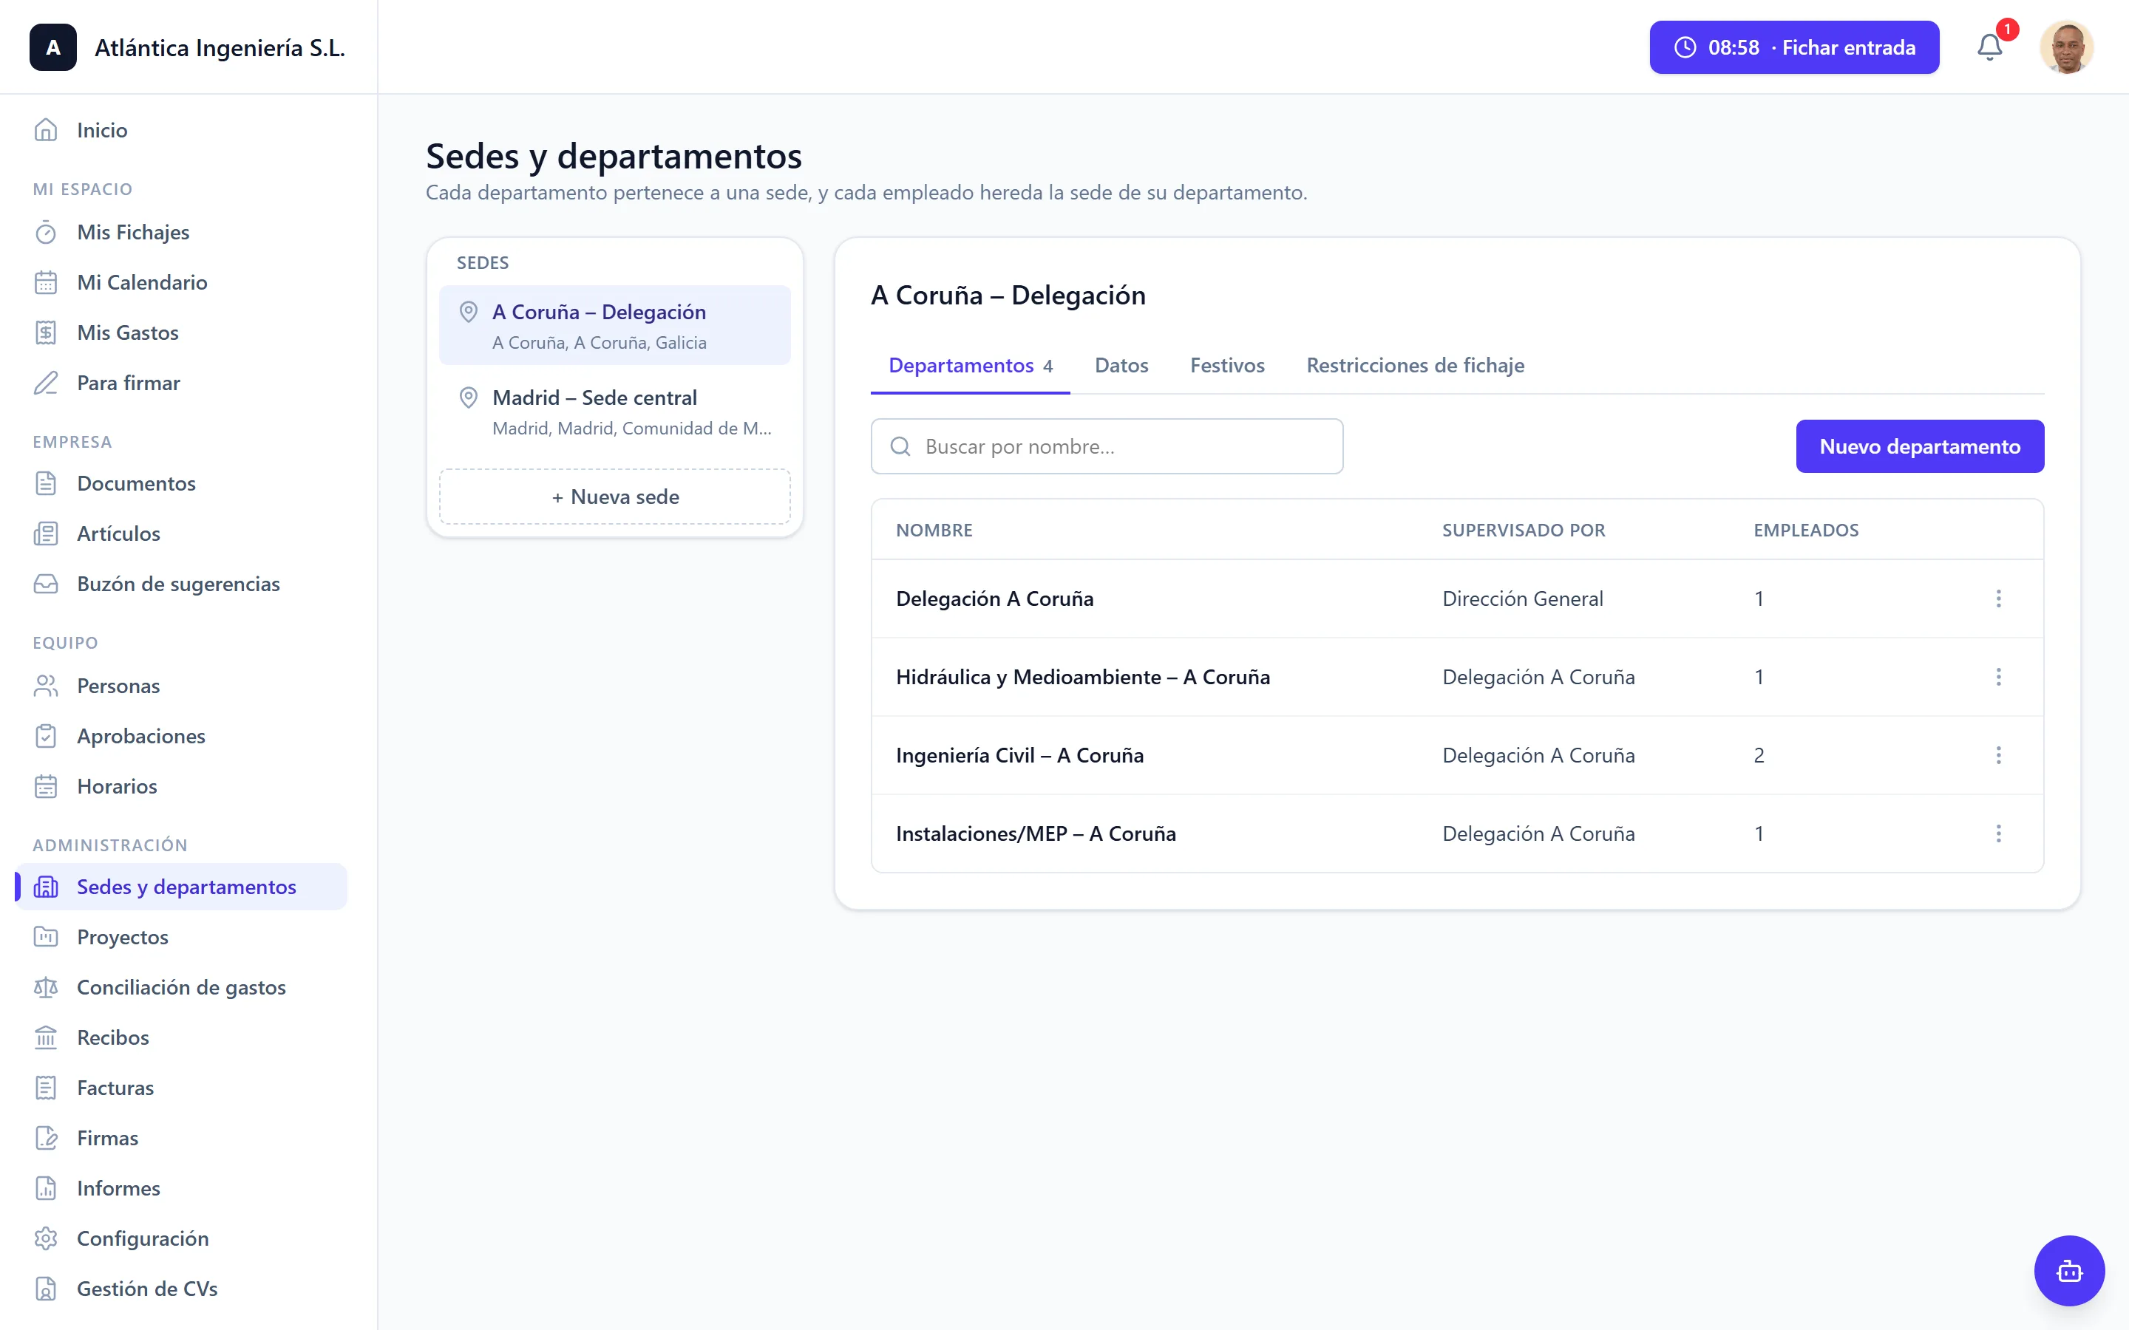Viewport: 2129px width, 1330px height.
Task: Go to Inicio in the sidebar
Action: 181,130
